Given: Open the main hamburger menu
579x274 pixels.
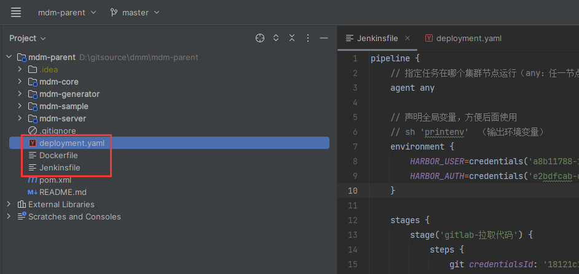Looking at the screenshot, I should point(16,12).
